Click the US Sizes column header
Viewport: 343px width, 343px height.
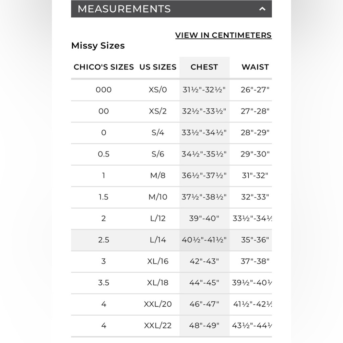158,67
